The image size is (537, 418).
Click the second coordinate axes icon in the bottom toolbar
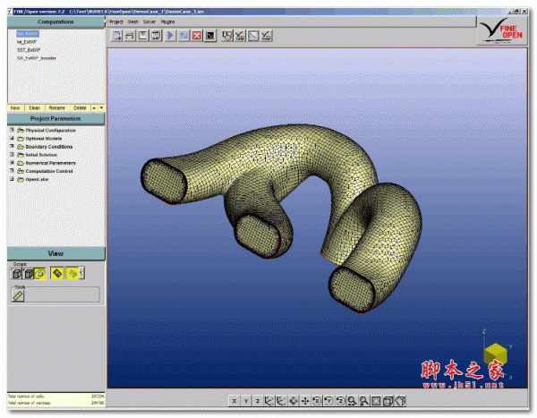pyautogui.click(x=281, y=400)
